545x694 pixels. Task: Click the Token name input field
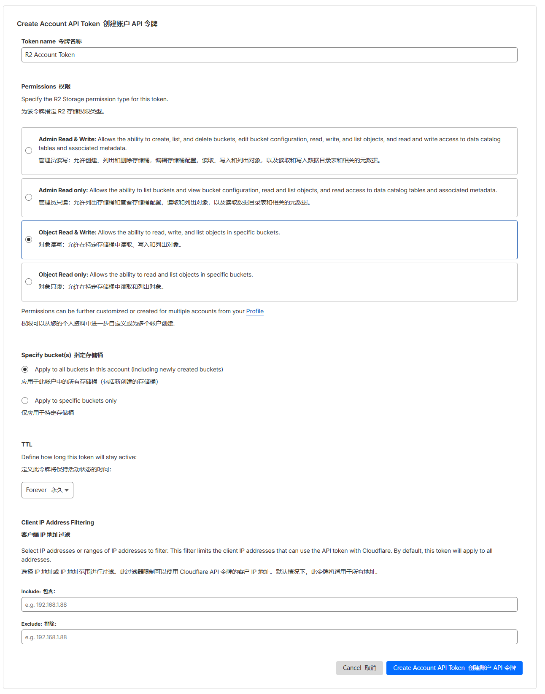click(x=269, y=55)
